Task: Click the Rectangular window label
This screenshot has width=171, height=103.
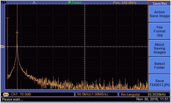Action: point(130,95)
